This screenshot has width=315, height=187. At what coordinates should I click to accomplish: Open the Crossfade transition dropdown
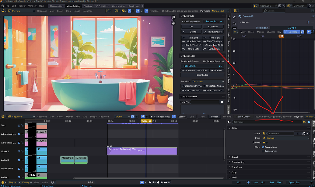click(208, 81)
